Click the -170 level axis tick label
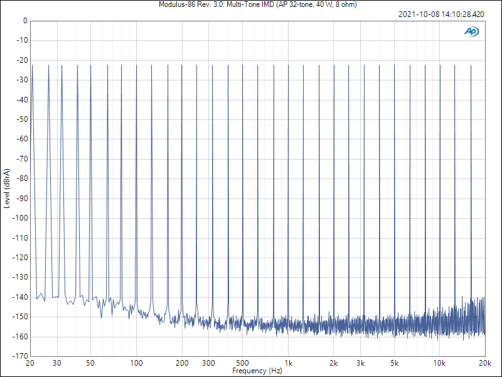 pos(20,356)
